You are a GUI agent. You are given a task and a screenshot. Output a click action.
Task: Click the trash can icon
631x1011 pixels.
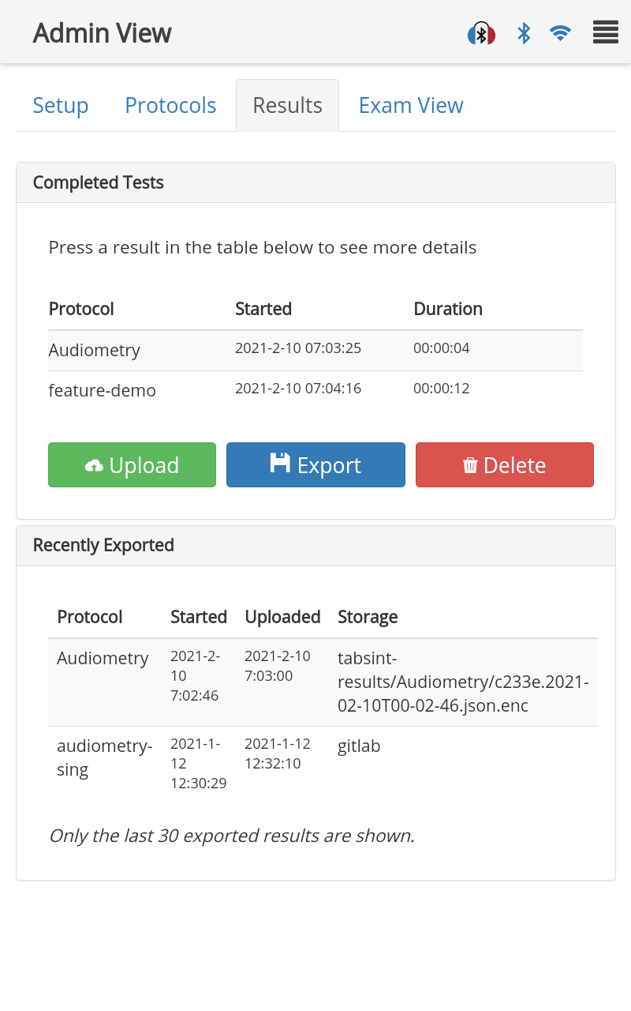470,466
